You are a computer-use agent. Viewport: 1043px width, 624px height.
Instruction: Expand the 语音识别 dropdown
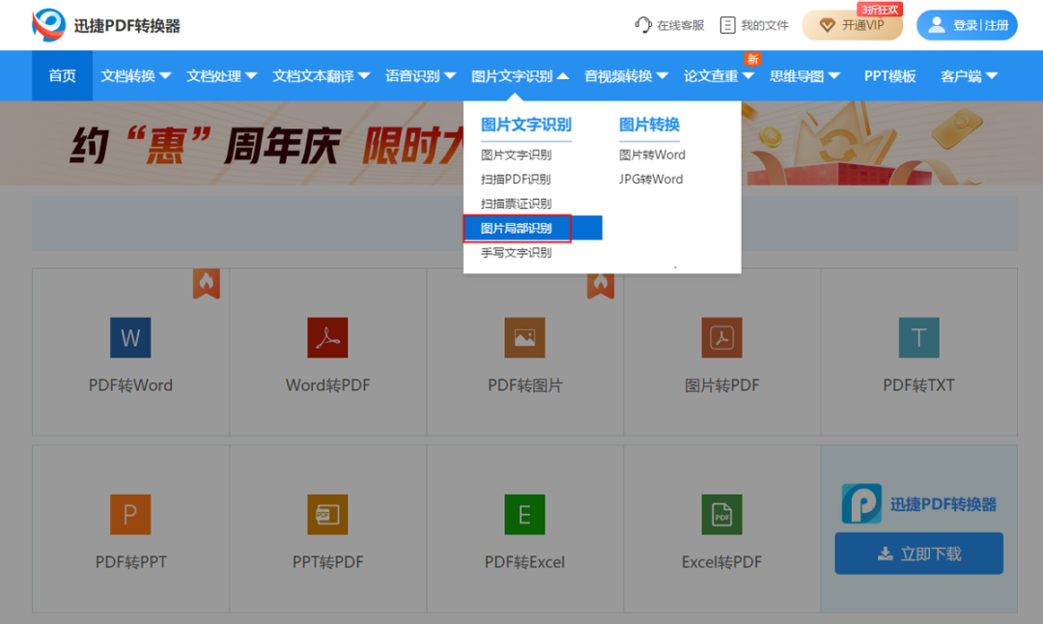(420, 75)
